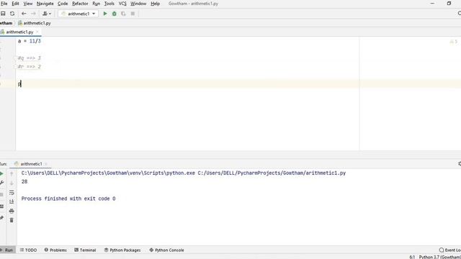Toggle Scroll to End icon in Run panel
This screenshot has width=461, height=259.
(x=12, y=201)
